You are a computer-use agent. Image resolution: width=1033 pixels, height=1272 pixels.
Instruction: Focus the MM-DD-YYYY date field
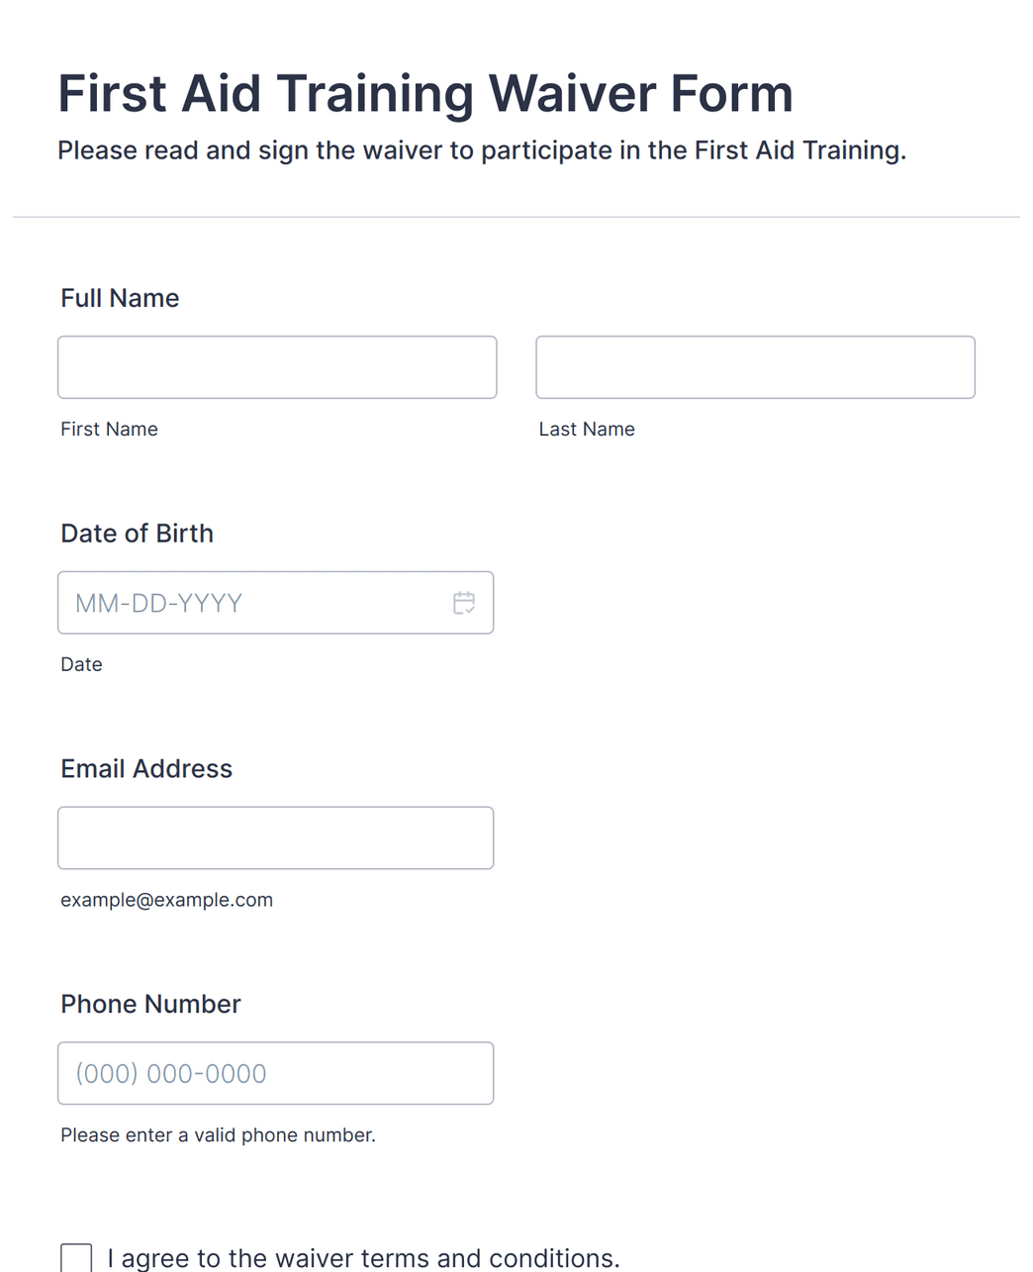[x=275, y=603]
